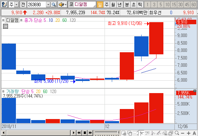Click the 45 interval button
The height and width of the screenshot is (136, 198).
coord(187,5)
